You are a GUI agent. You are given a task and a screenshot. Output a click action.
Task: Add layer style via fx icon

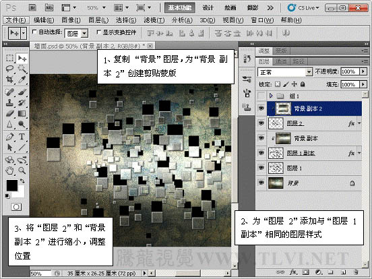pos(292,272)
